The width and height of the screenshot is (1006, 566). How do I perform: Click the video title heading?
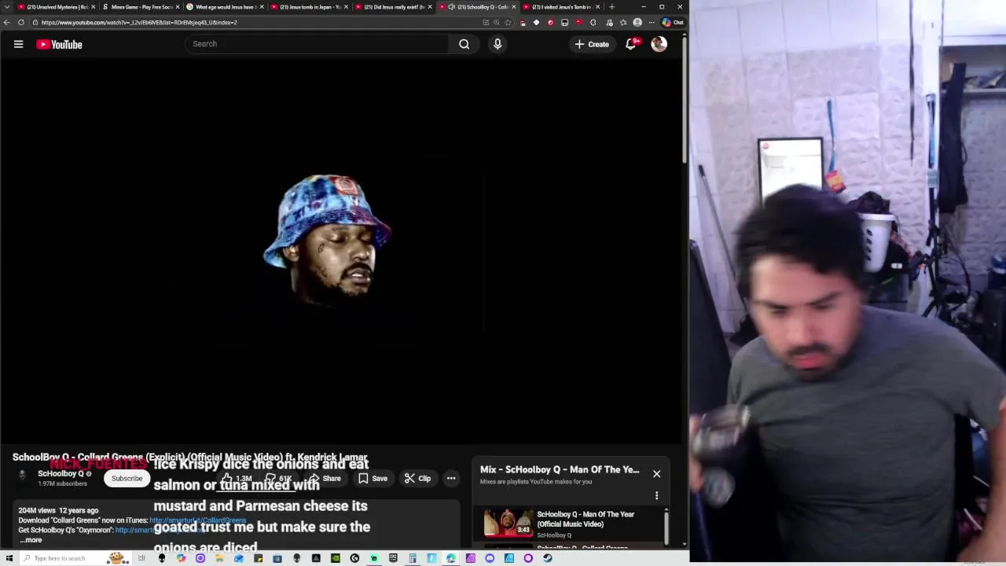[x=190, y=457]
